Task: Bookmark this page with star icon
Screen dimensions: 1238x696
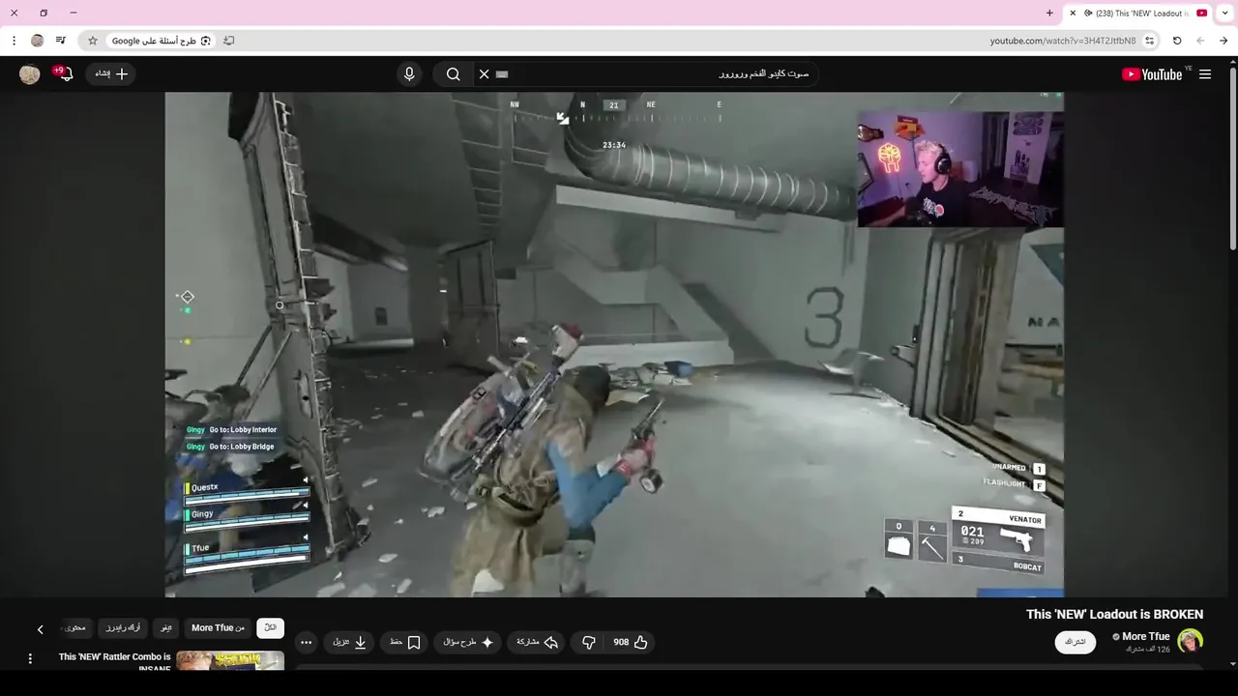Action: [93, 41]
